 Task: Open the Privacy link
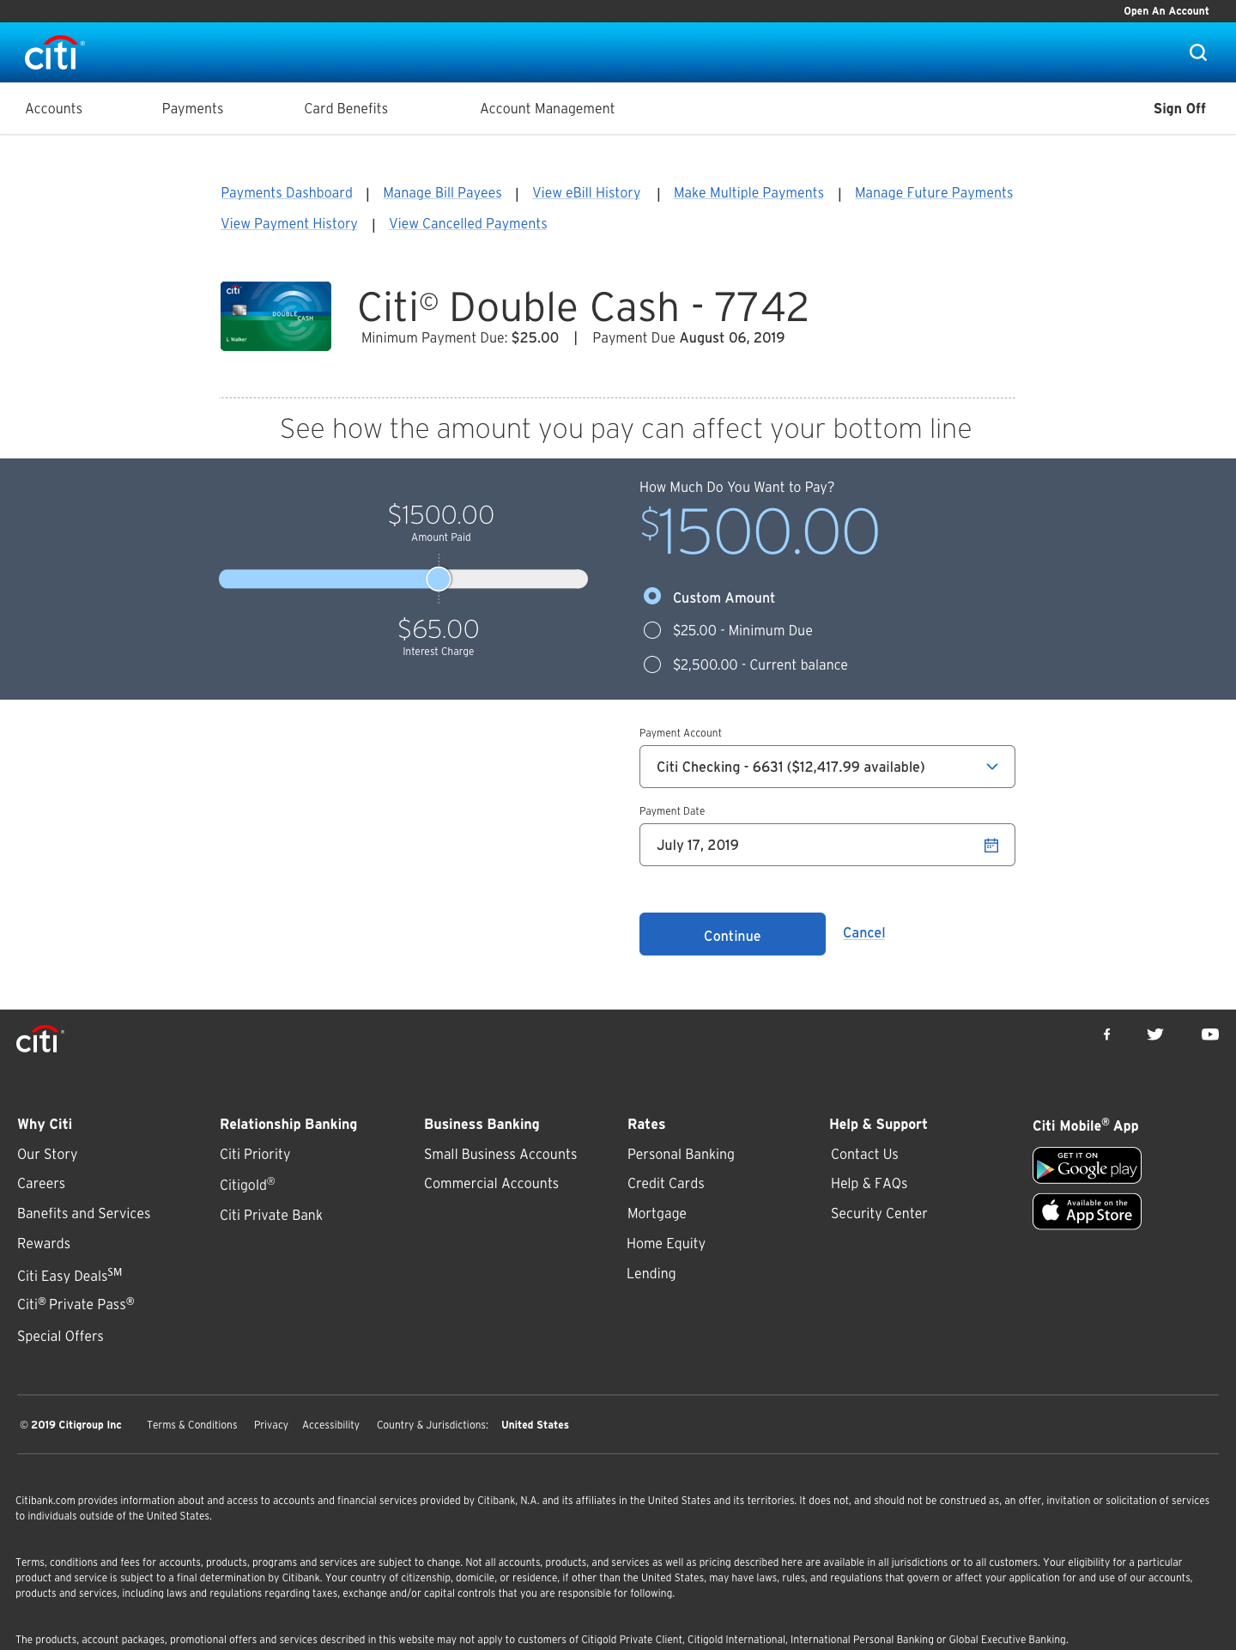(x=271, y=1425)
